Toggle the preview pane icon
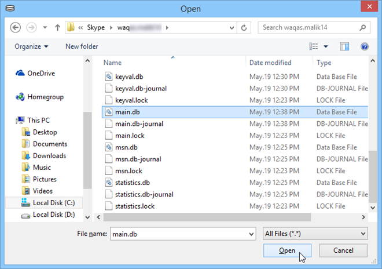 click(344, 46)
